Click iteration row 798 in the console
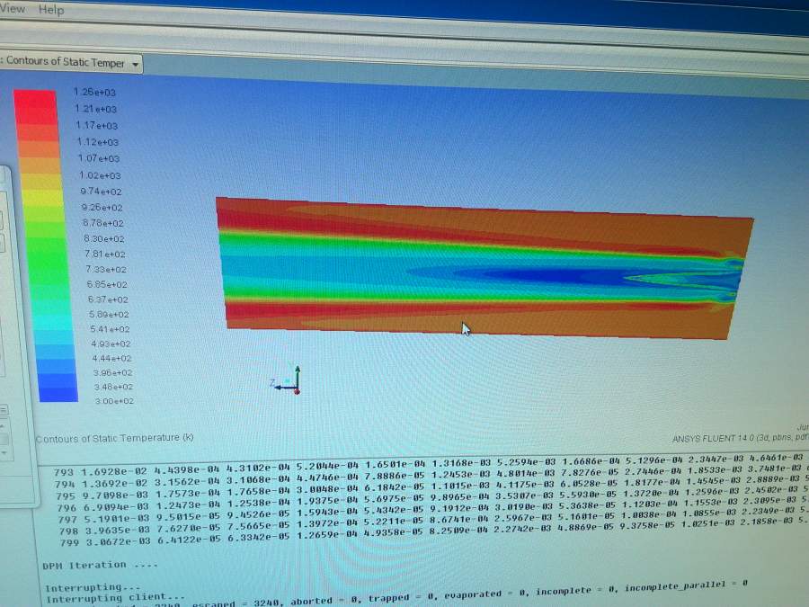The width and height of the screenshot is (809, 607). (x=433, y=524)
